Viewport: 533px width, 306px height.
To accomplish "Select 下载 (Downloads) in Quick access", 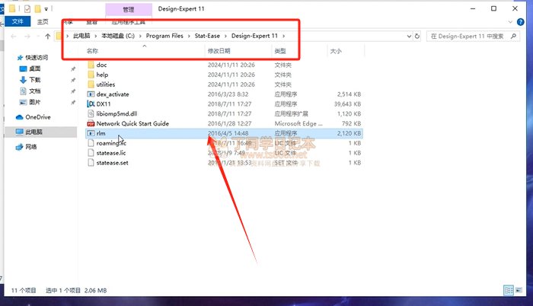I will coord(35,79).
